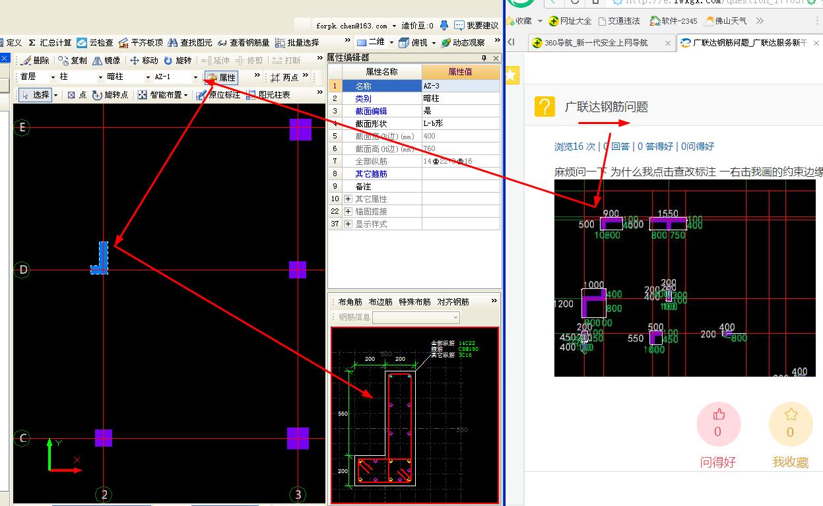Open the 图元柱表 column table
This screenshot has width=823, height=506.
pyautogui.click(x=268, y=95)
